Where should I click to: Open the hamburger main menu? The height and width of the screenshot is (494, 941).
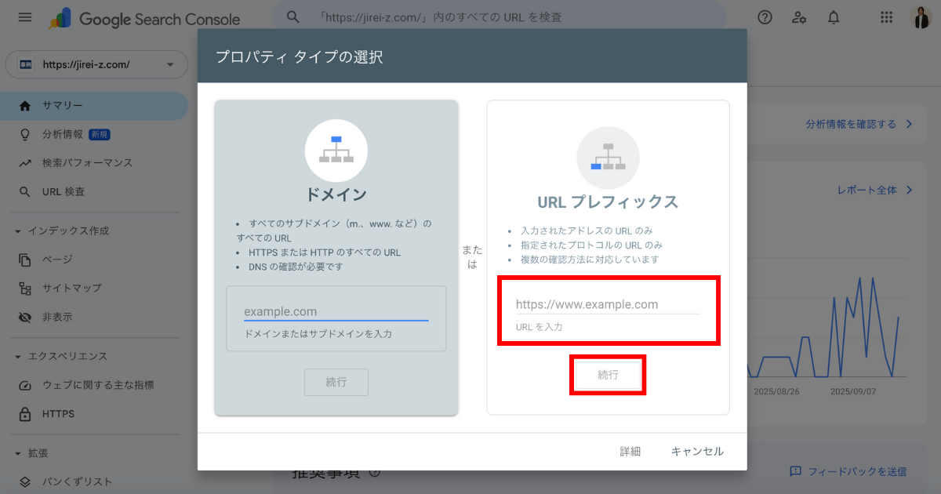[25, 16]
